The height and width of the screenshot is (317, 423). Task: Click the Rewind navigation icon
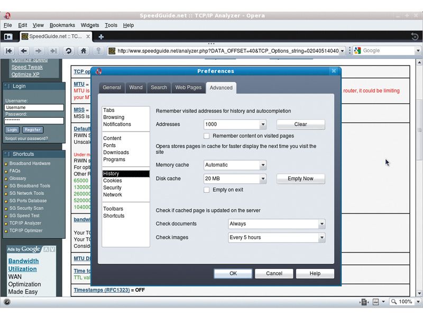point(8,51)
